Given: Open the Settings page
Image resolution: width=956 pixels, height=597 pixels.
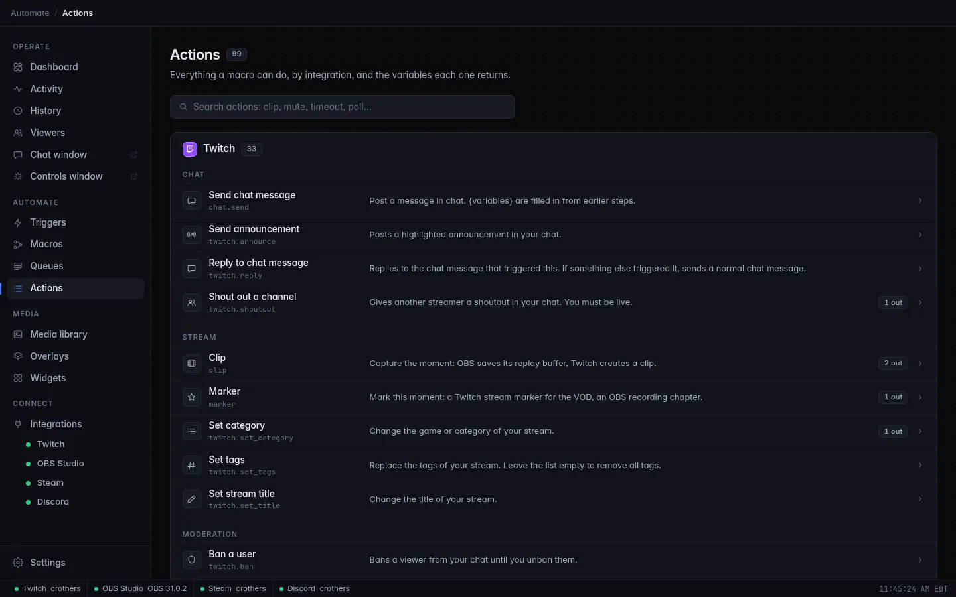Looking at the screenshot, I should [75, 563].
